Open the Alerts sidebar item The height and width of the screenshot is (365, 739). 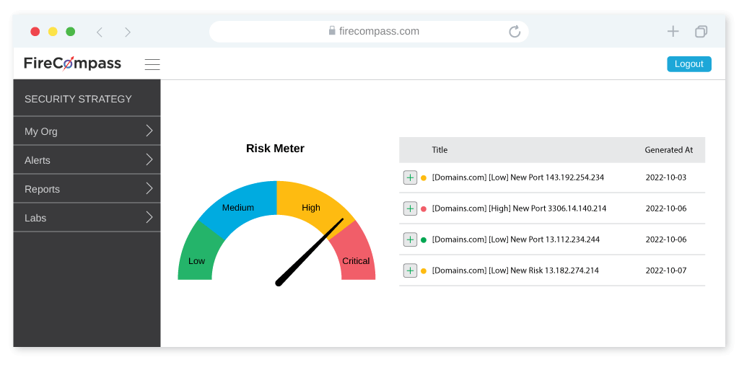[87, 159]
